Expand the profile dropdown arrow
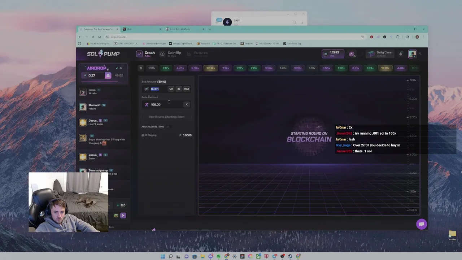Image resolution: width=462 pixels, height=260 pixels. 420,54
